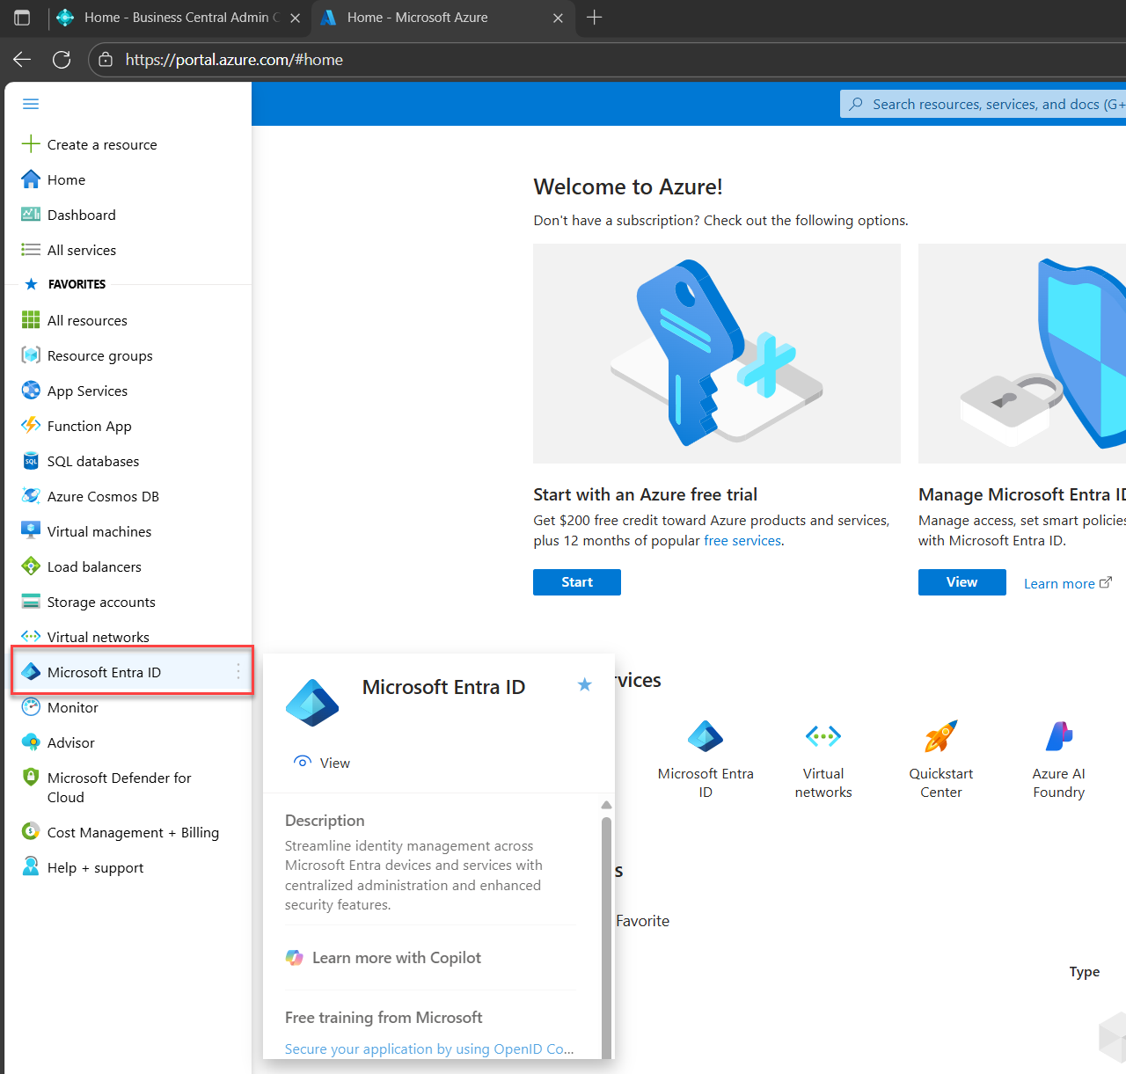Toggle favorite star for Microsoft Entra ID flyout
The image size is (1126, 1074).
click(584, 684)
